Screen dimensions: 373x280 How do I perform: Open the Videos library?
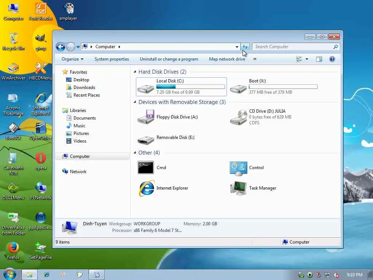coord(80,141)
